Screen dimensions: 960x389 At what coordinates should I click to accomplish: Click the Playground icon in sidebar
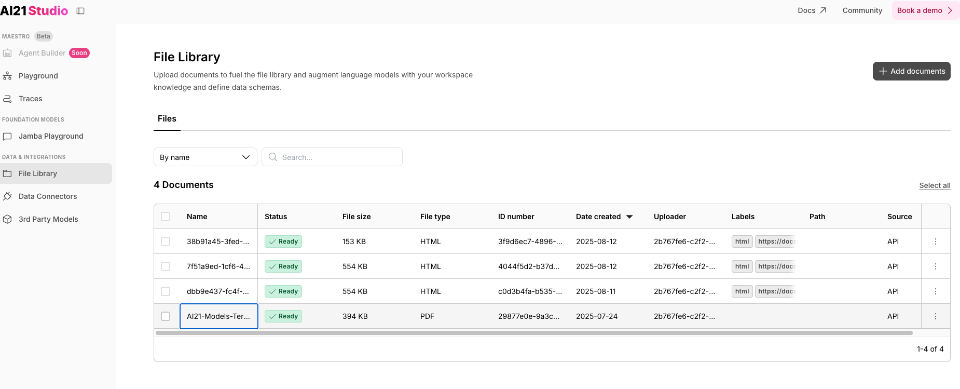(x=7, y=76)
